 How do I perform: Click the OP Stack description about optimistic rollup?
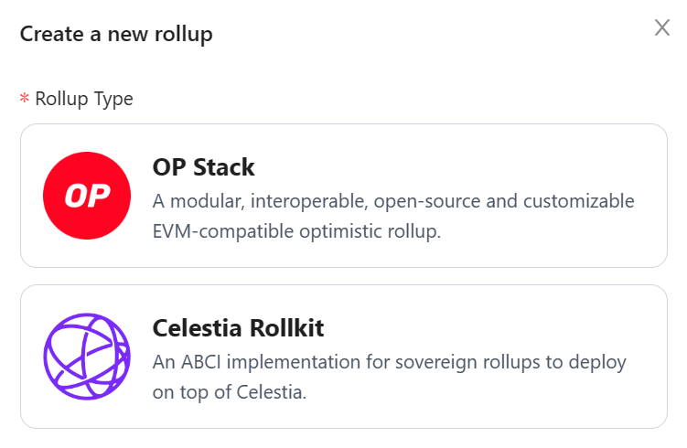point(393,217)
